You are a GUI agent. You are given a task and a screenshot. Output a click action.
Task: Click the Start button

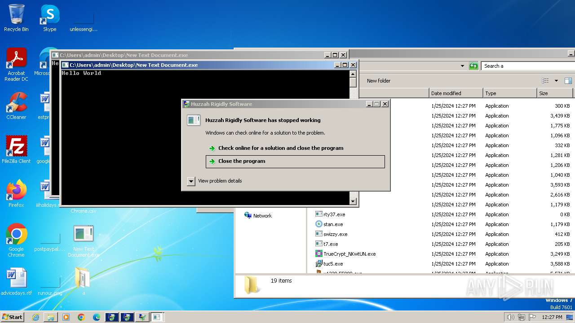[12, 317]
